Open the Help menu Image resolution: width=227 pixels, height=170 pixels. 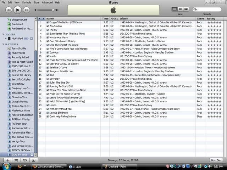(57, 2)
